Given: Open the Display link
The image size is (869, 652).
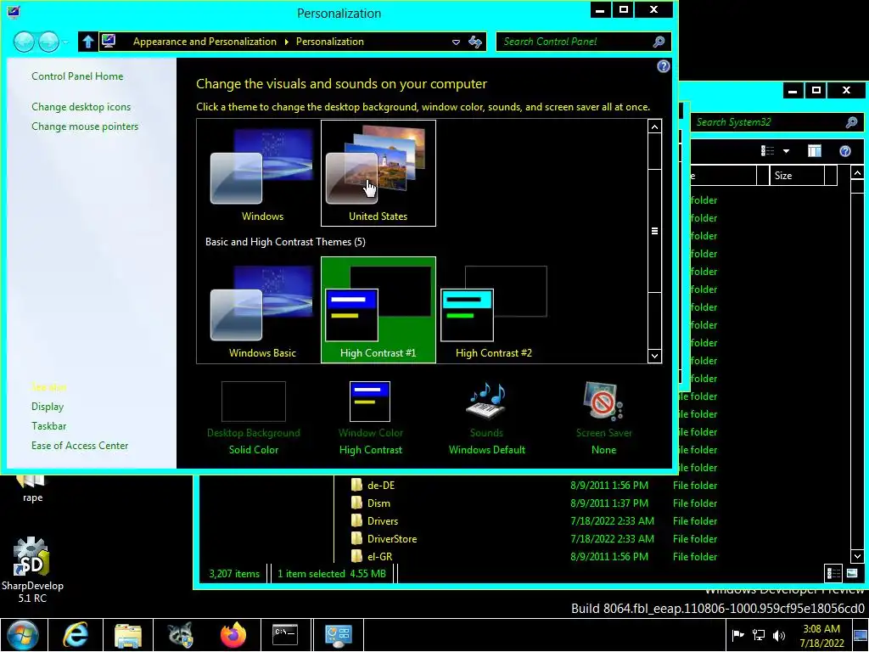Looking at the screenshot, I should pos(48,407).
